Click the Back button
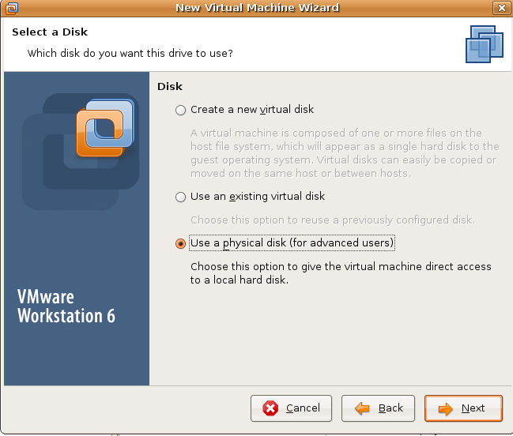 point(378,408)
